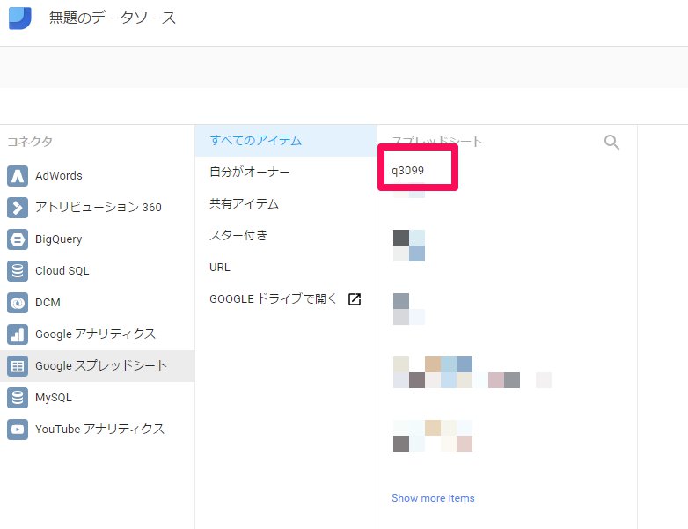Select the Google アナリティクス connector icon

click(x=18, y=334)
